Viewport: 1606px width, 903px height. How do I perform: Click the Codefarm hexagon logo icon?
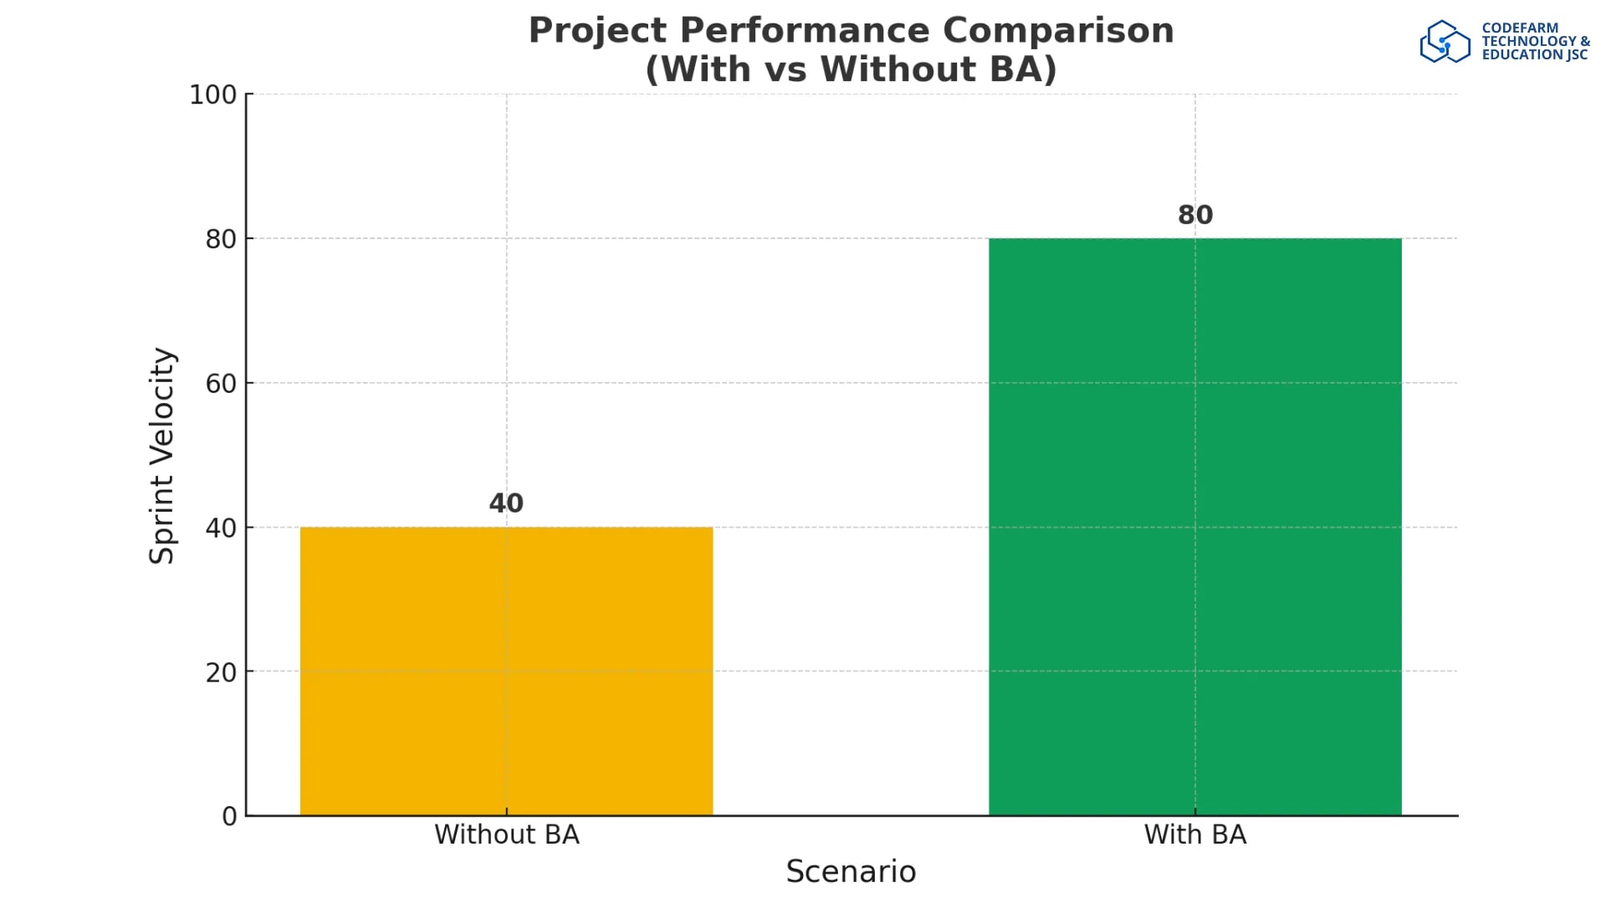1445,42
